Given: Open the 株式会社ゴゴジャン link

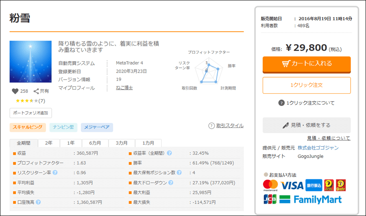Looking at the screenshot, I should [x=318, y=148].
